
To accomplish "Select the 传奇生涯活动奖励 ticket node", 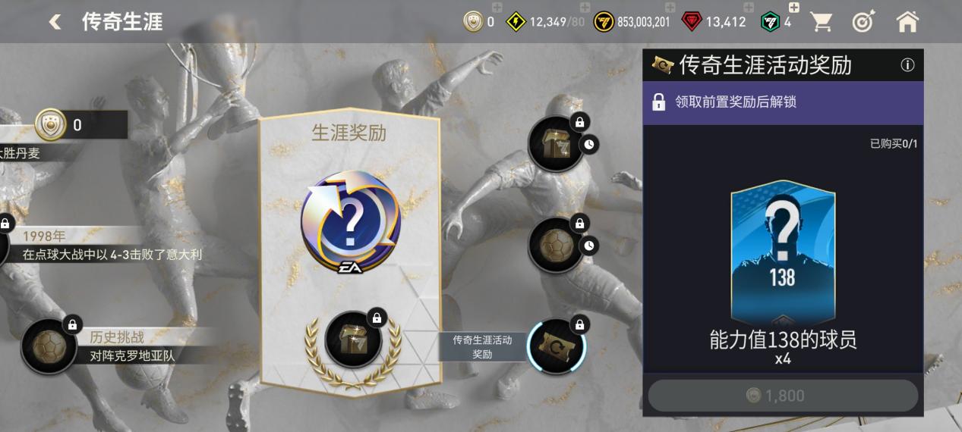I will pyautogui.click(x=557, y=346).
